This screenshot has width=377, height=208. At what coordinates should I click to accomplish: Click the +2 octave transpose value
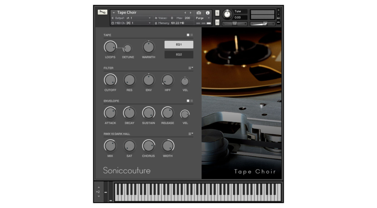point(98,192)
